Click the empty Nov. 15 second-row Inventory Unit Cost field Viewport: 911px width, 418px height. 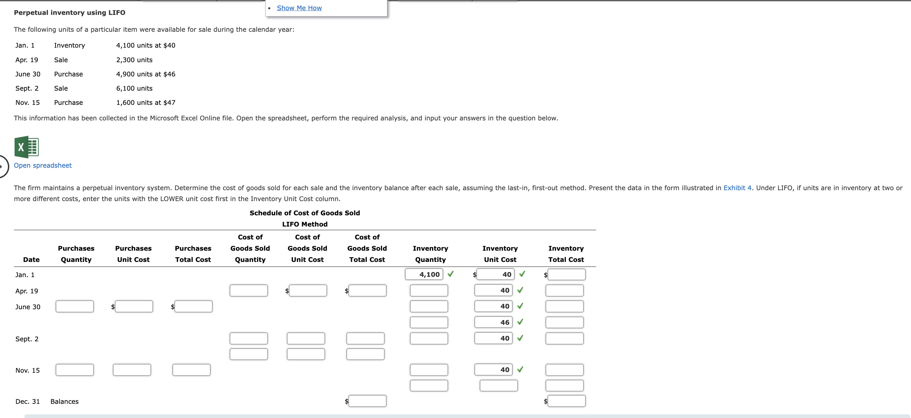(x=498, y=386)
